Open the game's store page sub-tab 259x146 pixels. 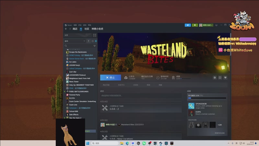[x=106, y=85]
